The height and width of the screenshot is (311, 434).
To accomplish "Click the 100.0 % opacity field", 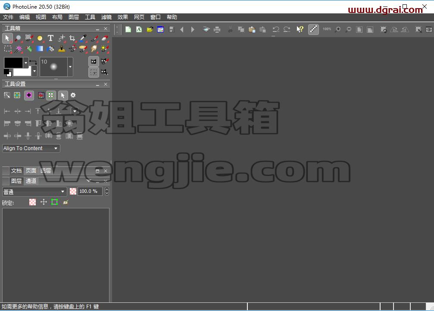I will tap(90, 191).
